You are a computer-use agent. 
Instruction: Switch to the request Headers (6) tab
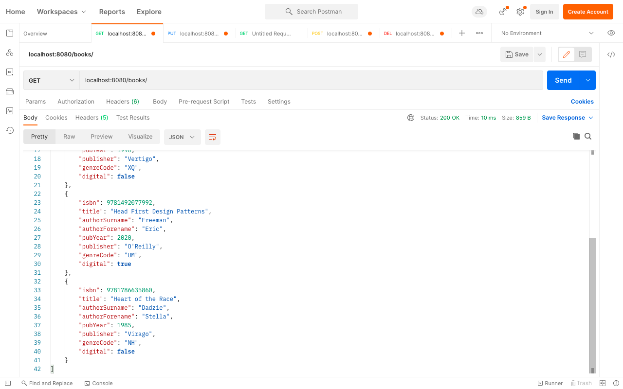tap(123, 102)
